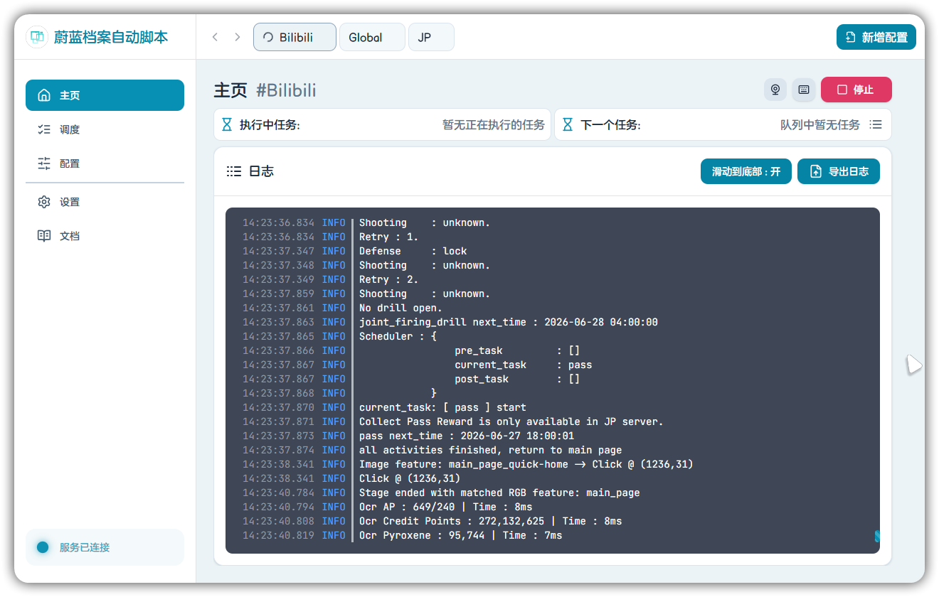The width and height of the screenshot is (939, 597).
Task: Open the 配置 sidebar page
Action: [105, 163]
